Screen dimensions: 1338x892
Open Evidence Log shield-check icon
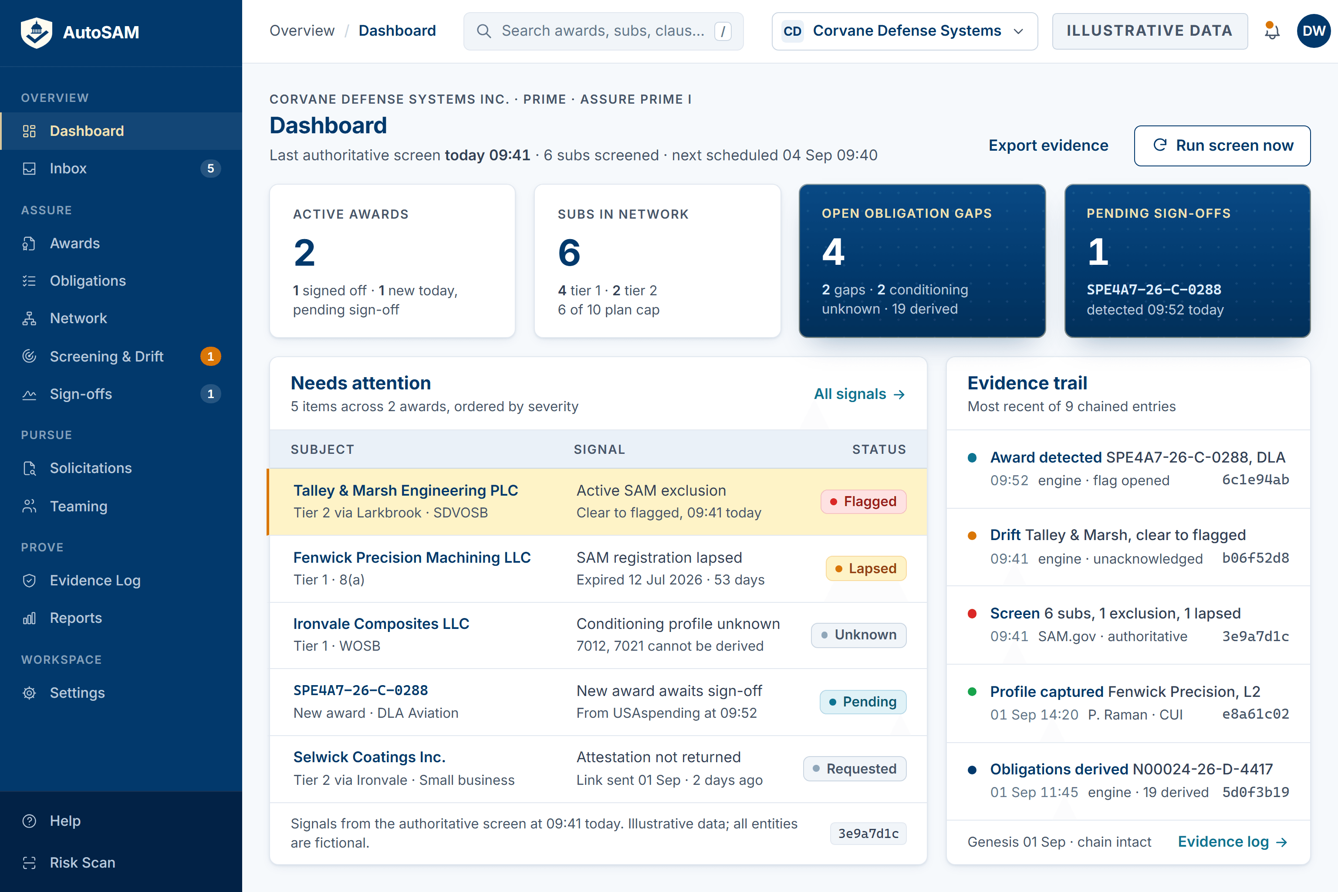(29, 580)
